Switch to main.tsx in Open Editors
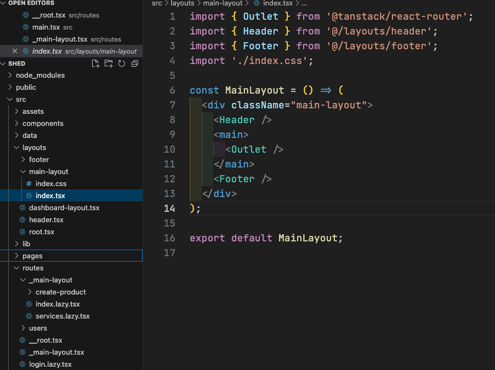The image size is (495, 370). click(71, 27)
